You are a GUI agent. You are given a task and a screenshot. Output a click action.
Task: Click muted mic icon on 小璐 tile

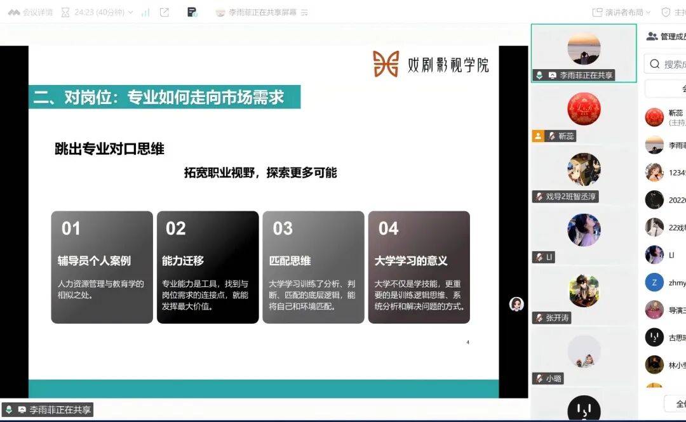539,379
